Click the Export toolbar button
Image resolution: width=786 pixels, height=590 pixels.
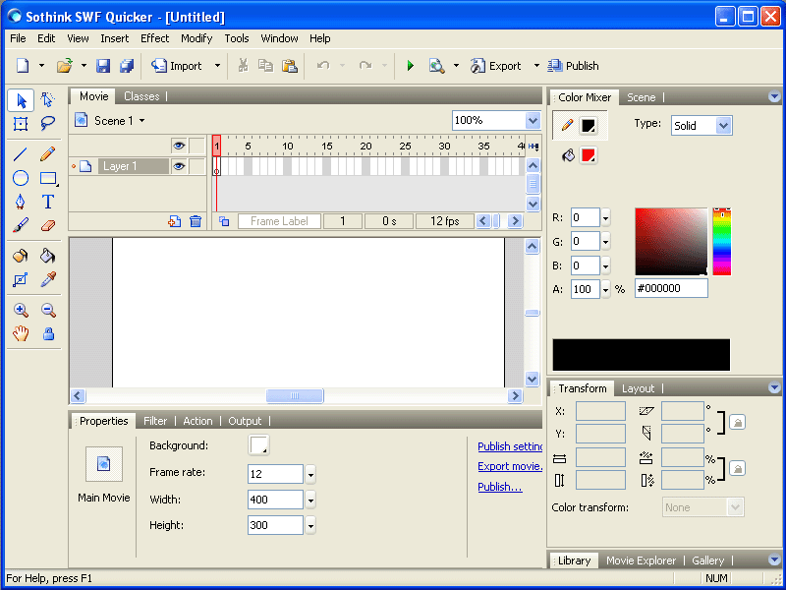(x=496, y=66)
